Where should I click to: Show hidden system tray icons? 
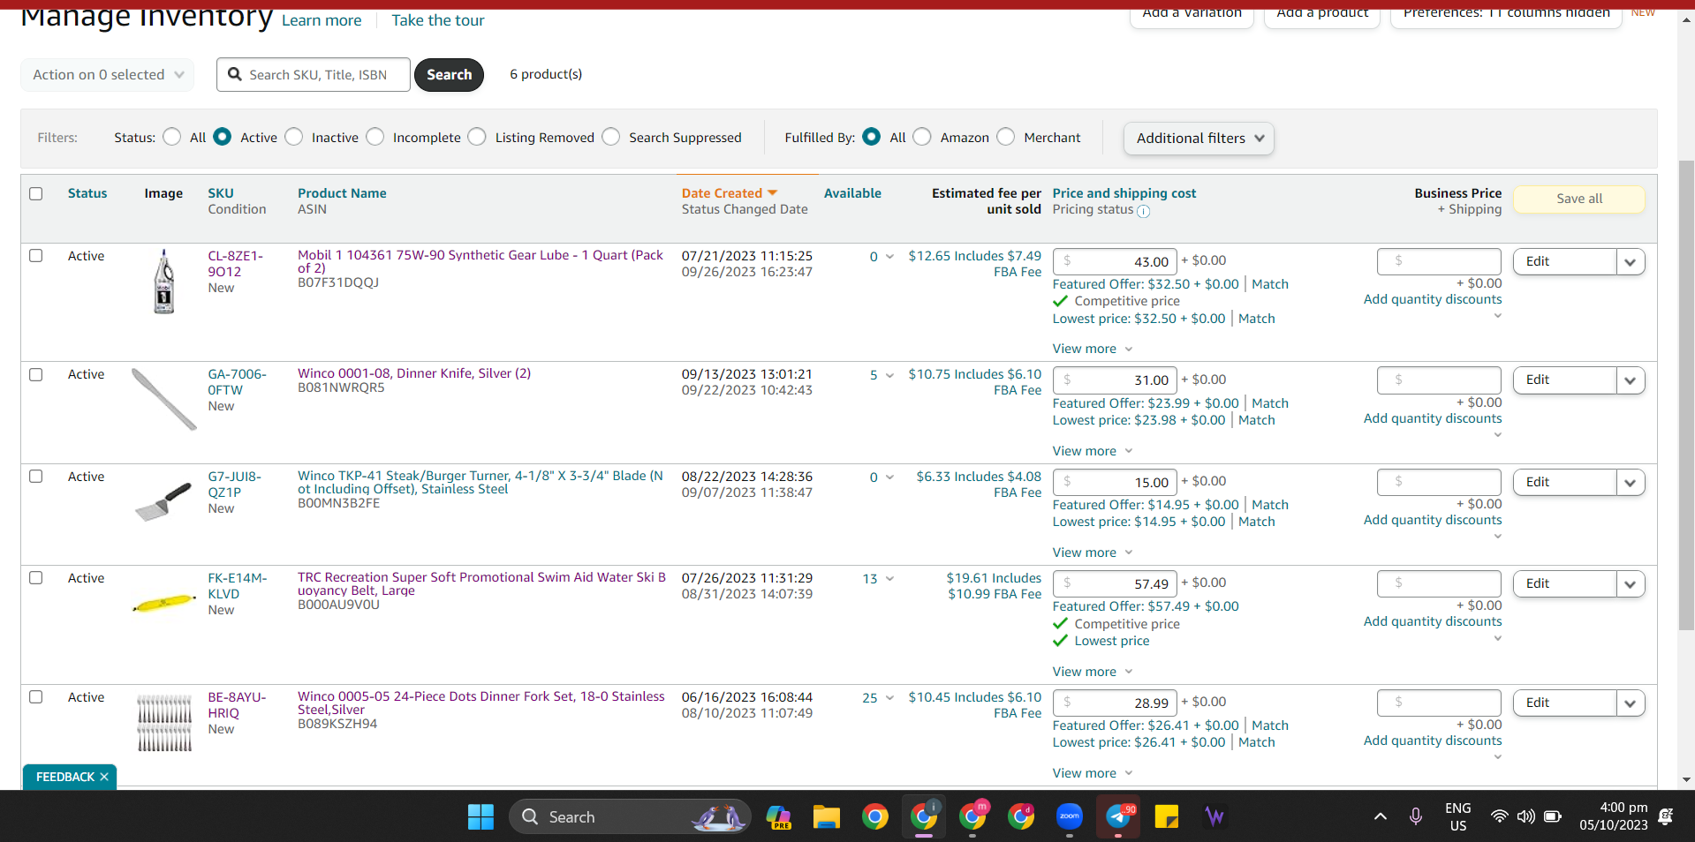click(x=1380, y=816)
